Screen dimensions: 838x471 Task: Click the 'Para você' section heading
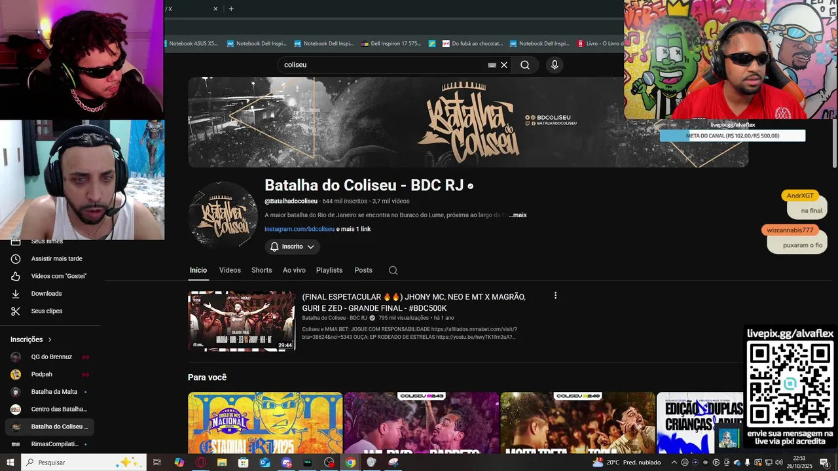pos(207,377)
